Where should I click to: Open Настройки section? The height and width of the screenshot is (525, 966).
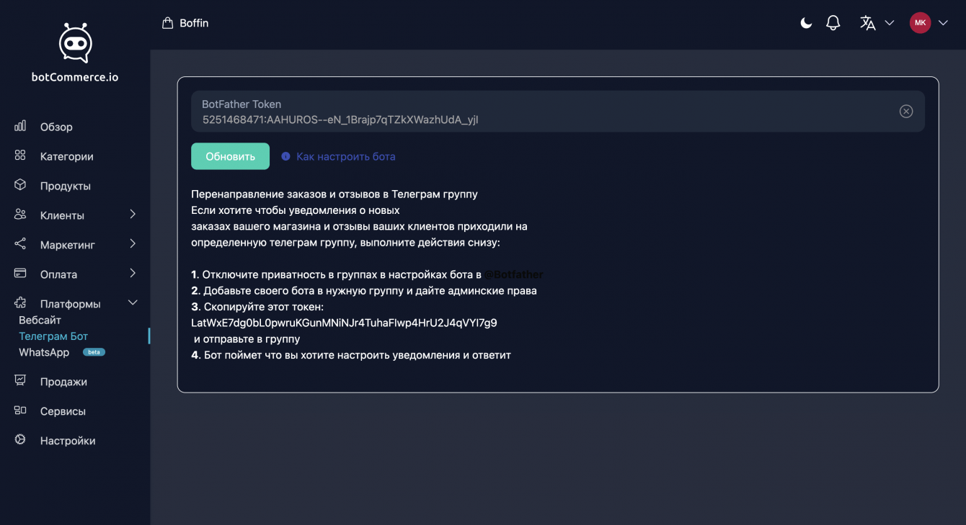[x=68, y=441]
